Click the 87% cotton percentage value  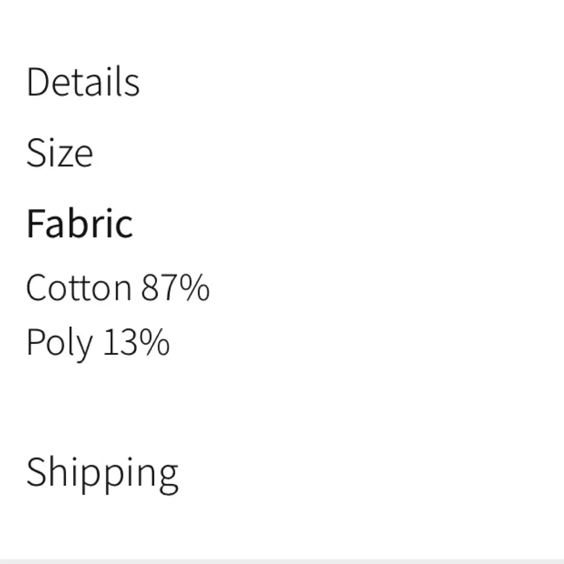(175, 287)
